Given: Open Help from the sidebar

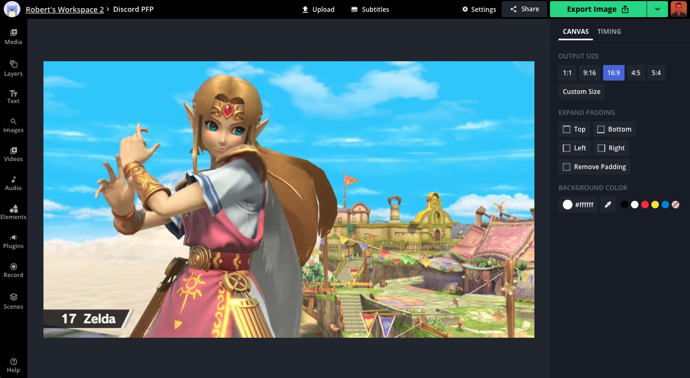Looking at the screenshot, I should click(13, 366).
